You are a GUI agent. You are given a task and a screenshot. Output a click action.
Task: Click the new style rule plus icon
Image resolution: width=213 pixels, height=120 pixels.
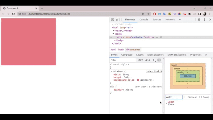(x=153, y=60)
